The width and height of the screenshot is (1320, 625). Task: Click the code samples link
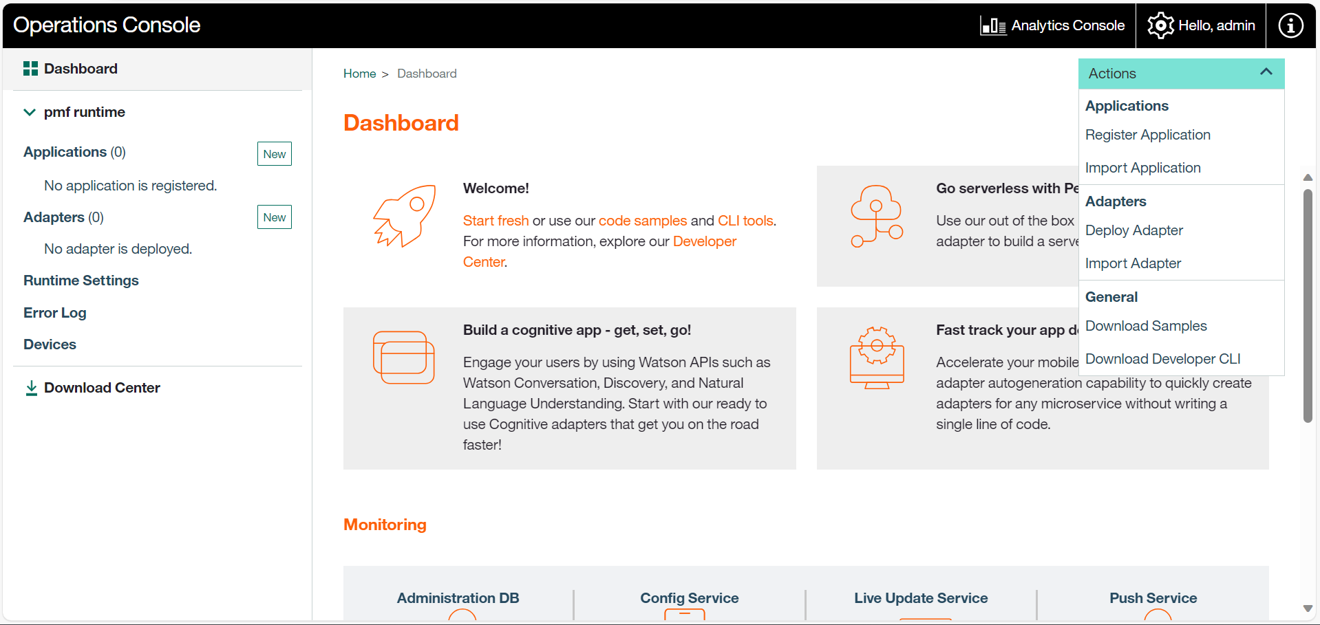[643, 221]
